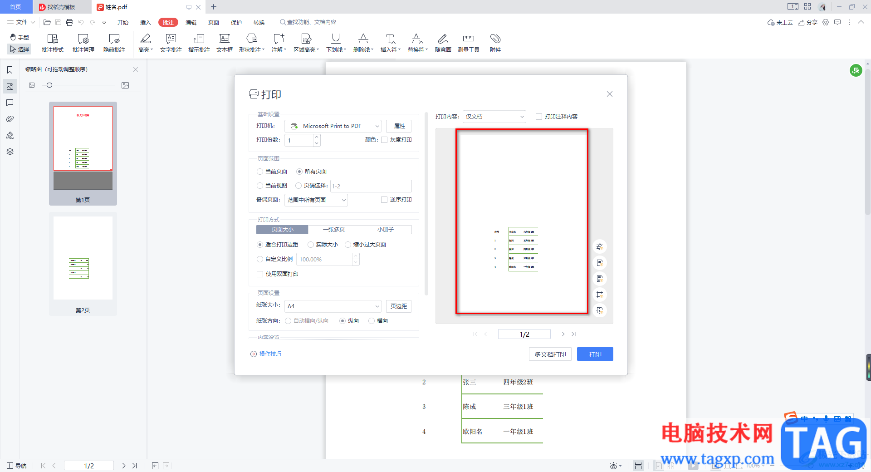The width and height of the screenshot is (871, 472).
Task: Open page margins button (页边距)
Action: coord(399,306)
